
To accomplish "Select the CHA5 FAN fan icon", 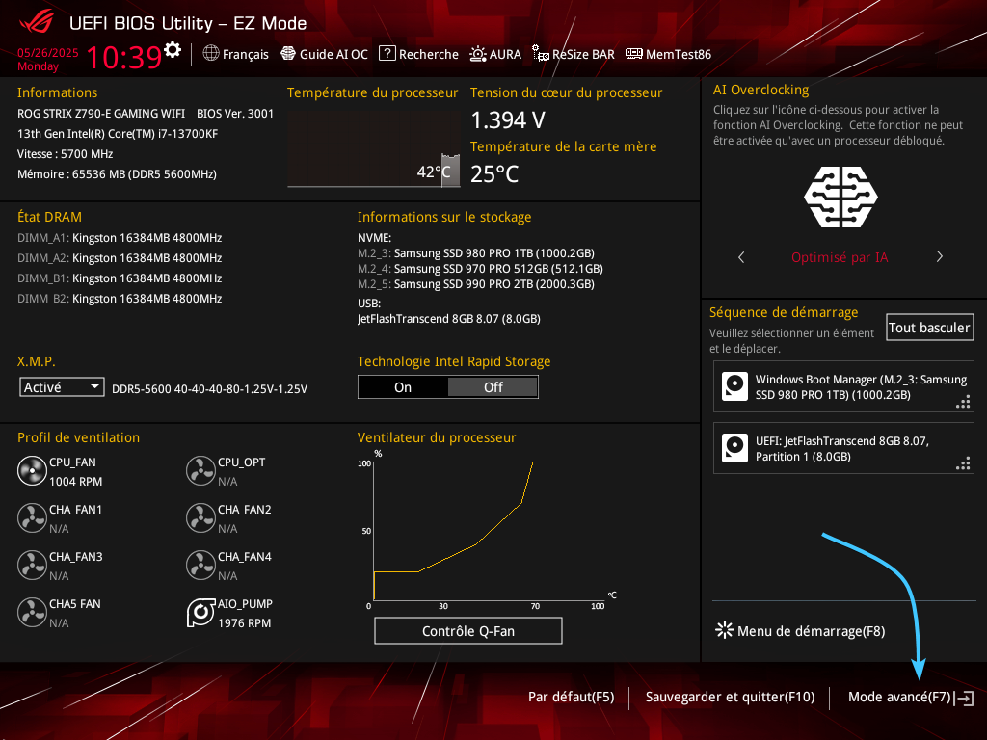I will (x=32, y=612).
